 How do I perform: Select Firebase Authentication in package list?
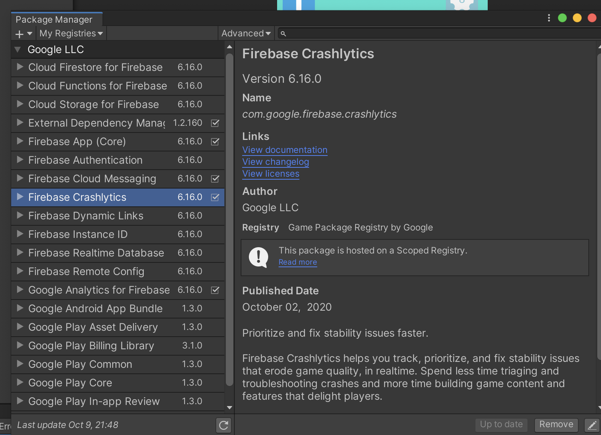[x=85, y=160]
